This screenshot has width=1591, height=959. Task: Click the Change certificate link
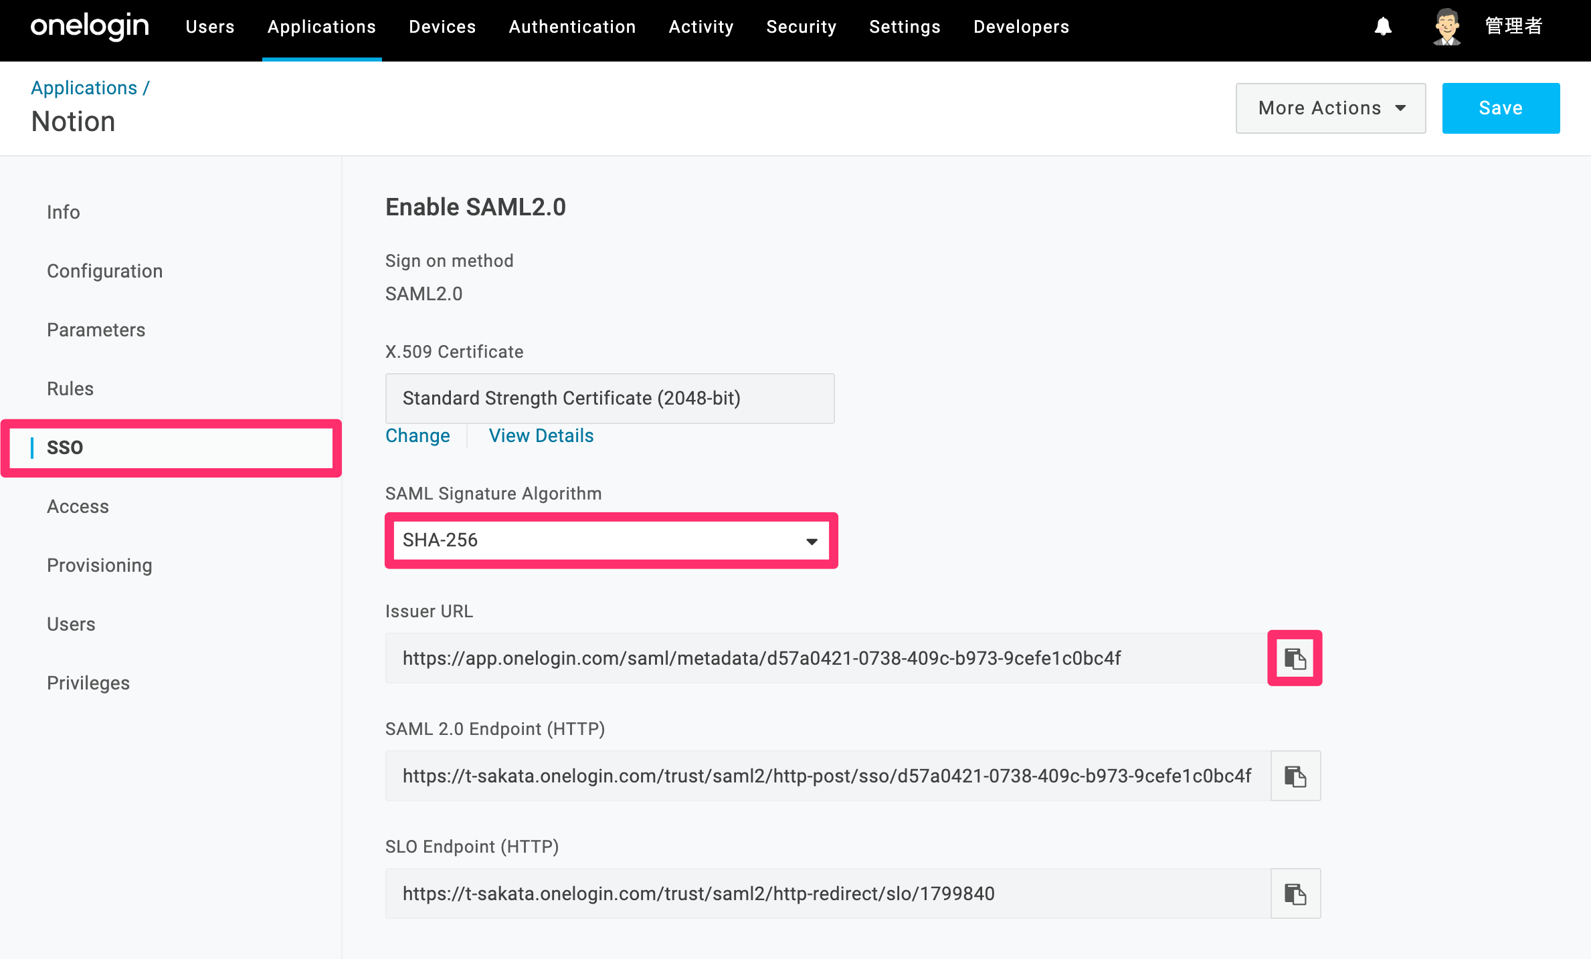click(417, 436)
